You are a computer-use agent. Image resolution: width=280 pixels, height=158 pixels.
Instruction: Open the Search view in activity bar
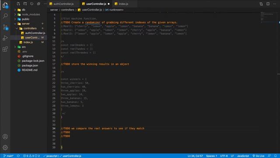(x=5, y=16)
